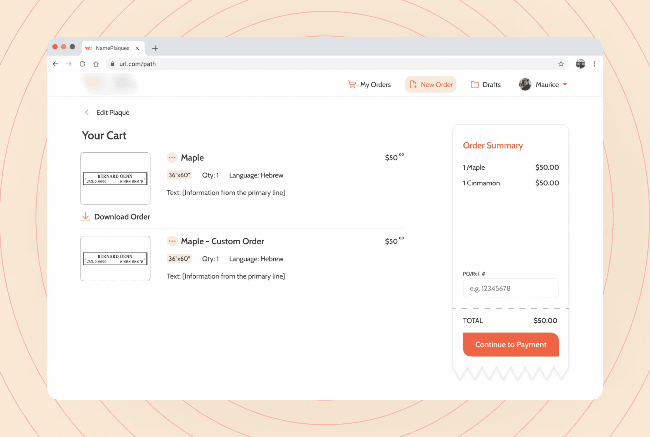Click the 1 Cinmamon summary line
Screen dimensions: 650x437
click(511, 183)
